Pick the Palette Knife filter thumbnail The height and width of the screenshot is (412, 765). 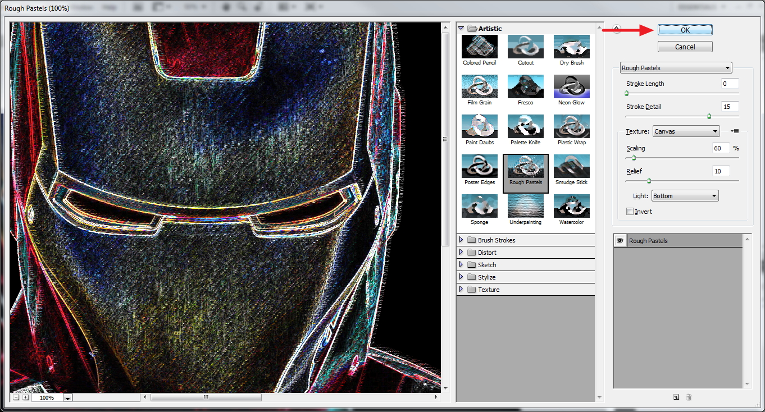coord(526,126)
